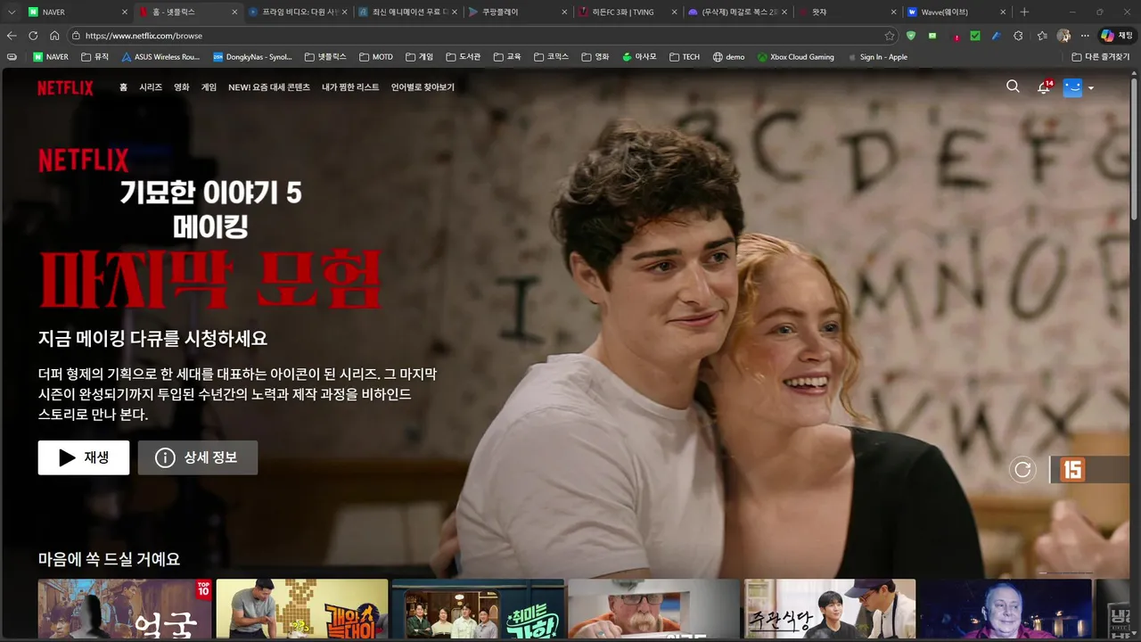Go to 홈 in Netflix navigation
The height and width of the screenshot is (642, 1141).
[x=123, y=87]
